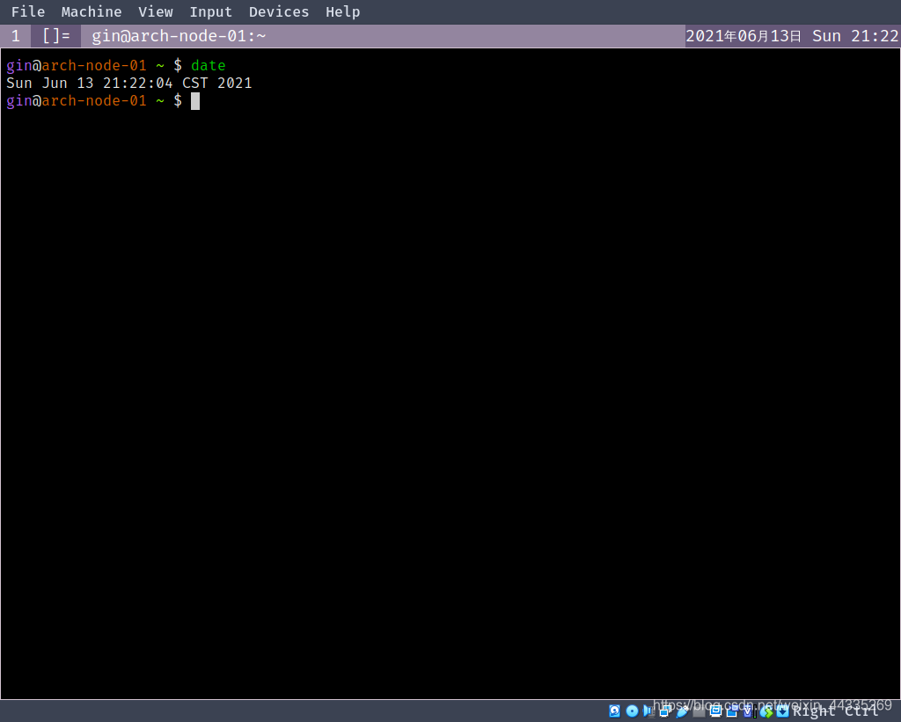The height and width of the screenshot is (722, 901).
Task: Click the tmux session indicator []=
Action: click(x=55, y=36)
